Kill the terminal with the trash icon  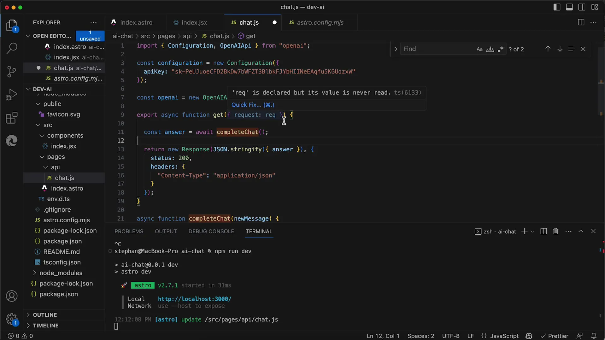(x=556, y=231)
